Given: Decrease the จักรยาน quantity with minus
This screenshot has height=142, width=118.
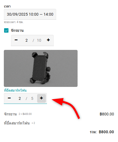Looking at the screenshot, I should (16, 40).
